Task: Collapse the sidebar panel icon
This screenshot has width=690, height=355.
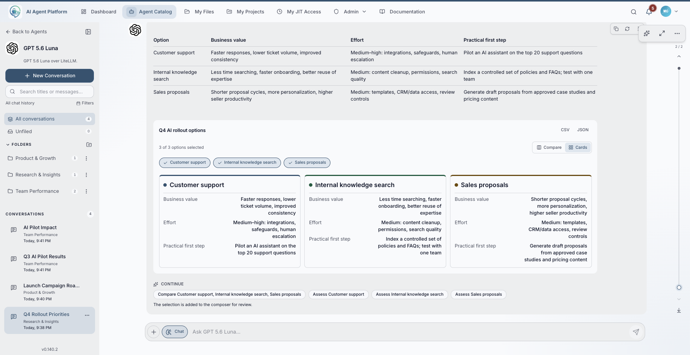Action: click(x=88, y=32)
